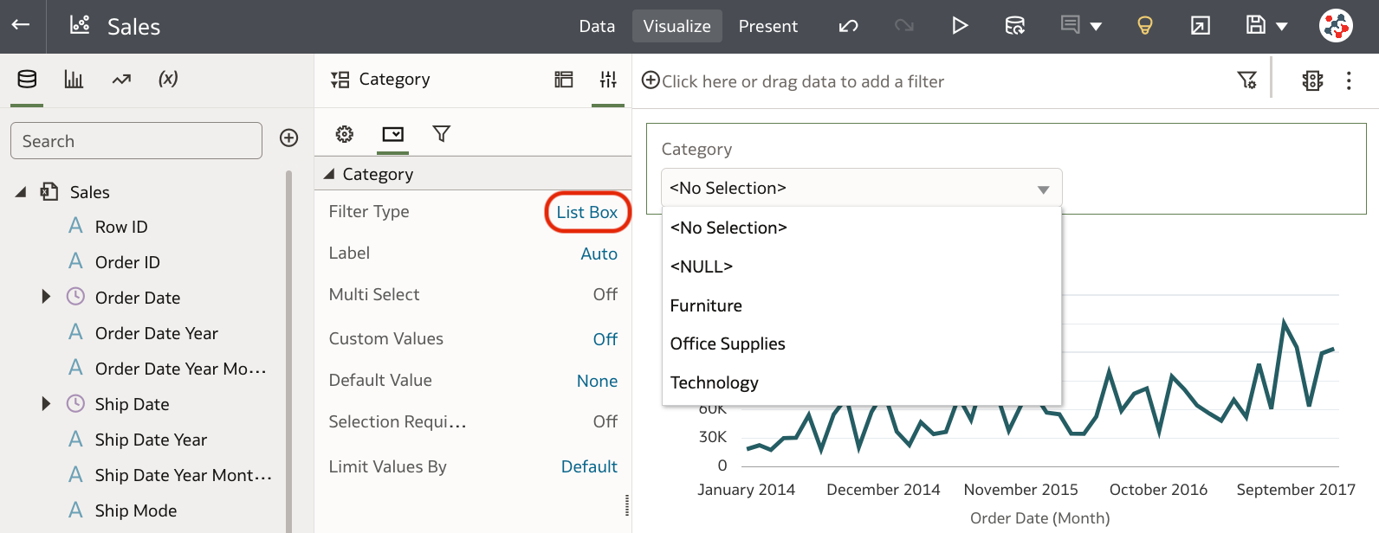
Task: Click the lightbulb insights icon
Action: [x=1144, y=26]
